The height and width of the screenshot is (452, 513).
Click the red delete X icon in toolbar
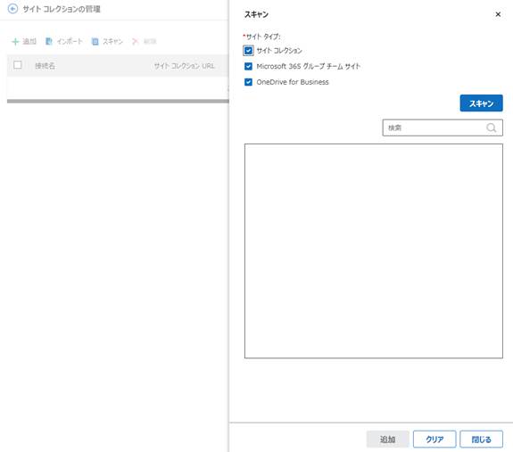point(135,42)
